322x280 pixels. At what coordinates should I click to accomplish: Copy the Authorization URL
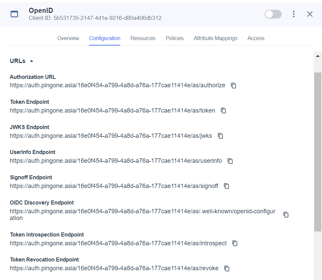pos(234,86)
